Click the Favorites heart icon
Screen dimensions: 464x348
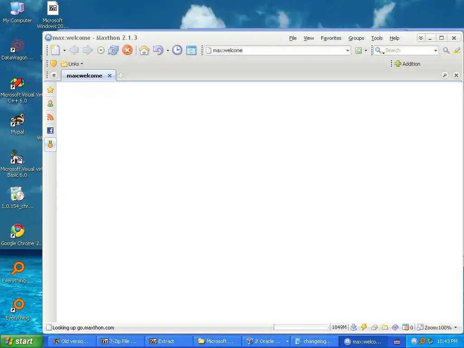53,63
